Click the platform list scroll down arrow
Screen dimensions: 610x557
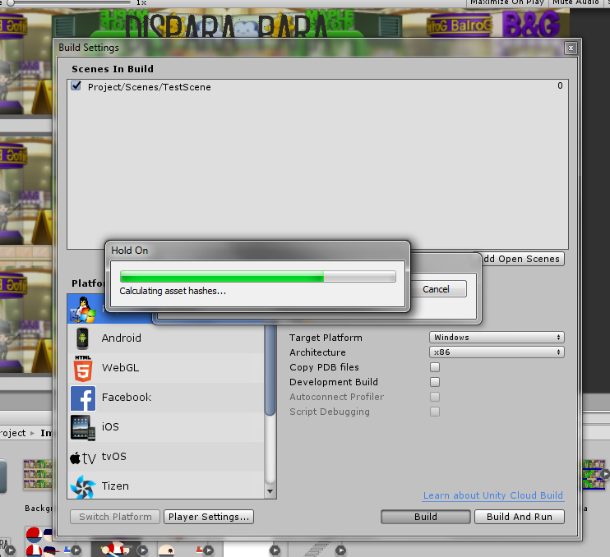coord(270,492)
